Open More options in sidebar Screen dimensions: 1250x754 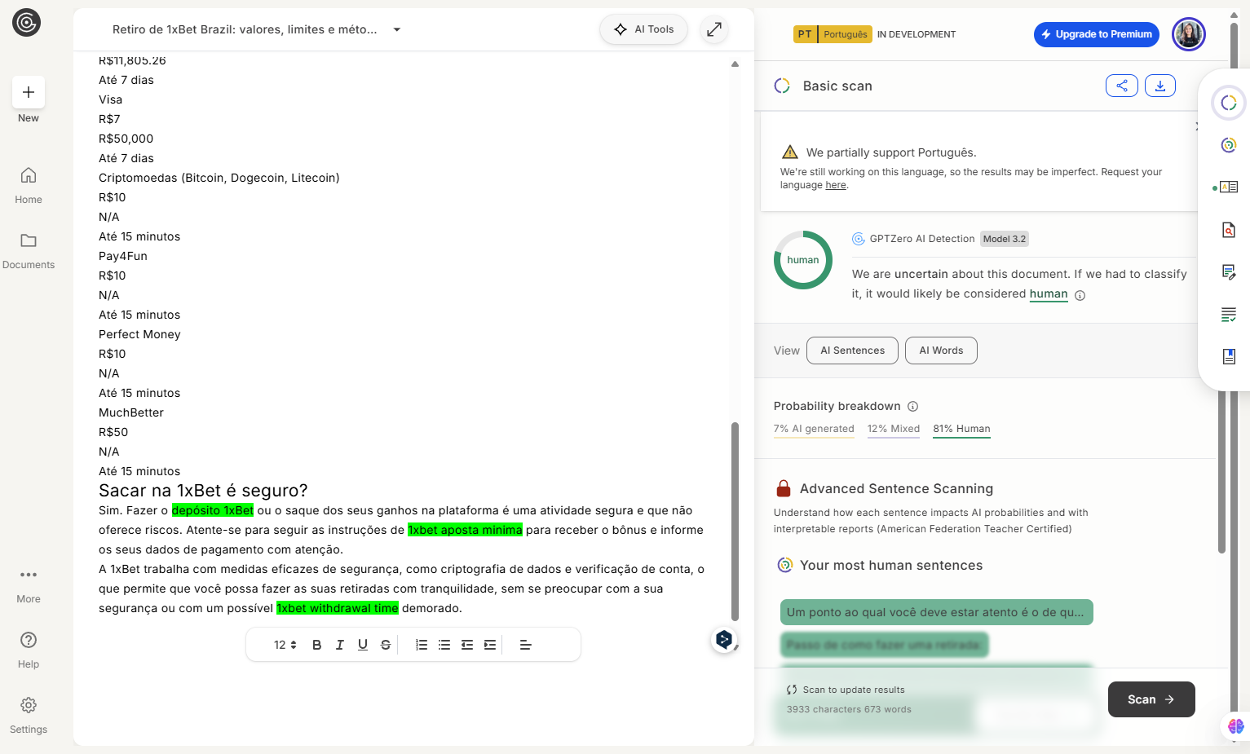(x=29, y=585)
